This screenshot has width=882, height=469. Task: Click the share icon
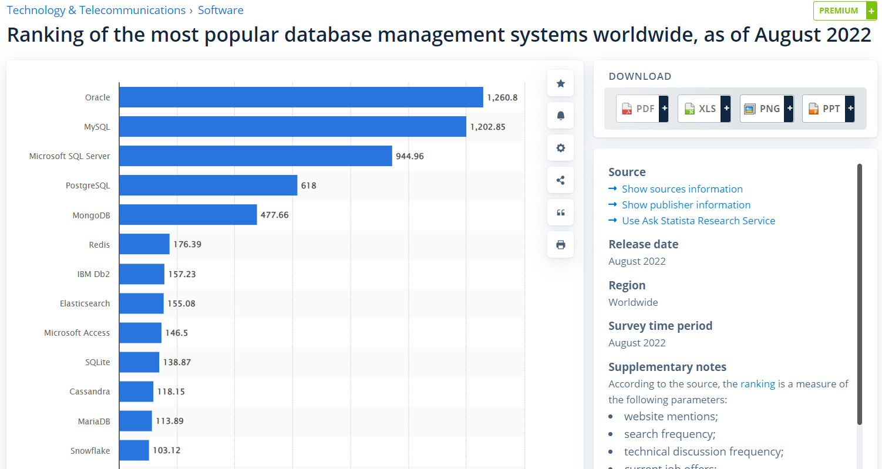560,180
